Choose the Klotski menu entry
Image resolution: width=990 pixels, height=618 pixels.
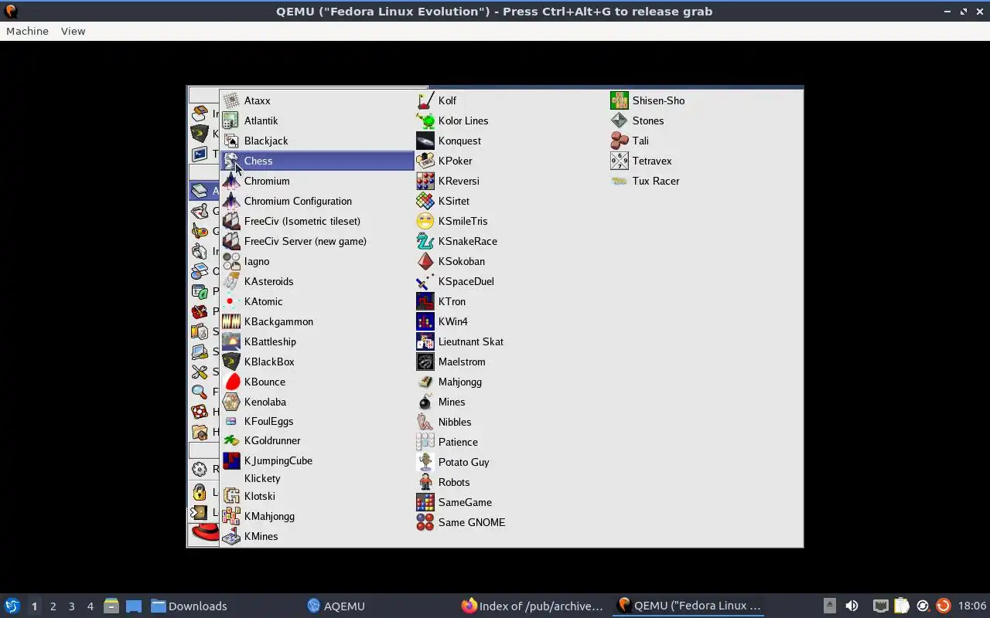tap(317, 496)
